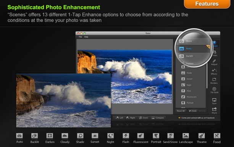Click the 'Come and connect with us on Facebook' link
Image resolution: width=234 pixels, height=147 pixels.
point(197,118)
